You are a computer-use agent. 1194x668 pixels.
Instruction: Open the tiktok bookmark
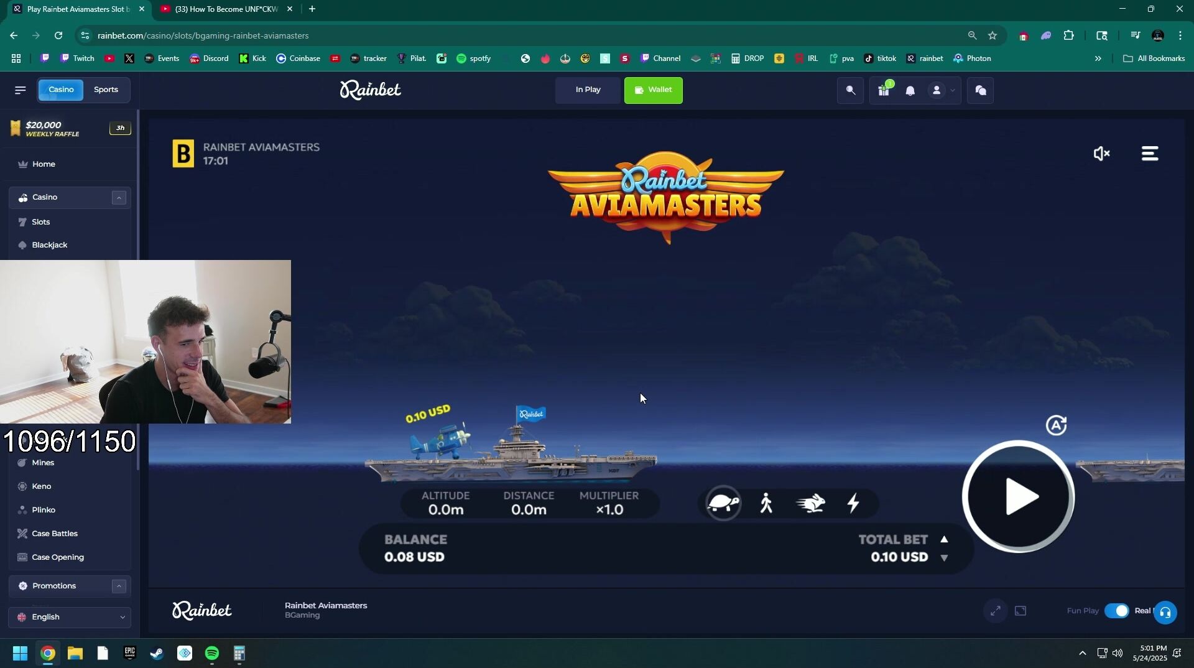pos(879,58)
